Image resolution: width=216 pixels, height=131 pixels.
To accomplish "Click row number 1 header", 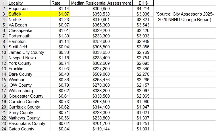I will 4,3.
